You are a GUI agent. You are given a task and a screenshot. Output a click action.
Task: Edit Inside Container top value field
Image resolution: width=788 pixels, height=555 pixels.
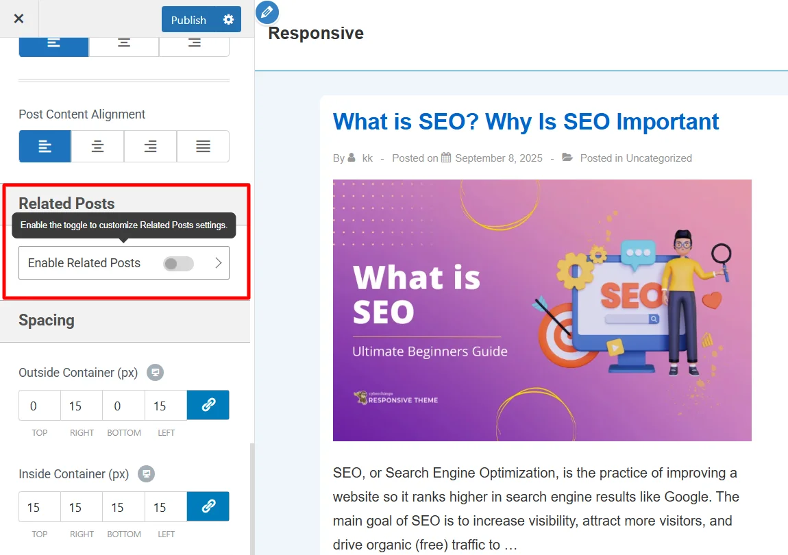40,507
